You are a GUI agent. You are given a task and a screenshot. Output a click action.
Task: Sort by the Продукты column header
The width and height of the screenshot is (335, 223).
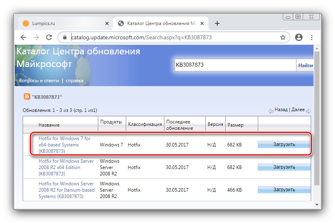pyautogui.click(x=111, y=122)
